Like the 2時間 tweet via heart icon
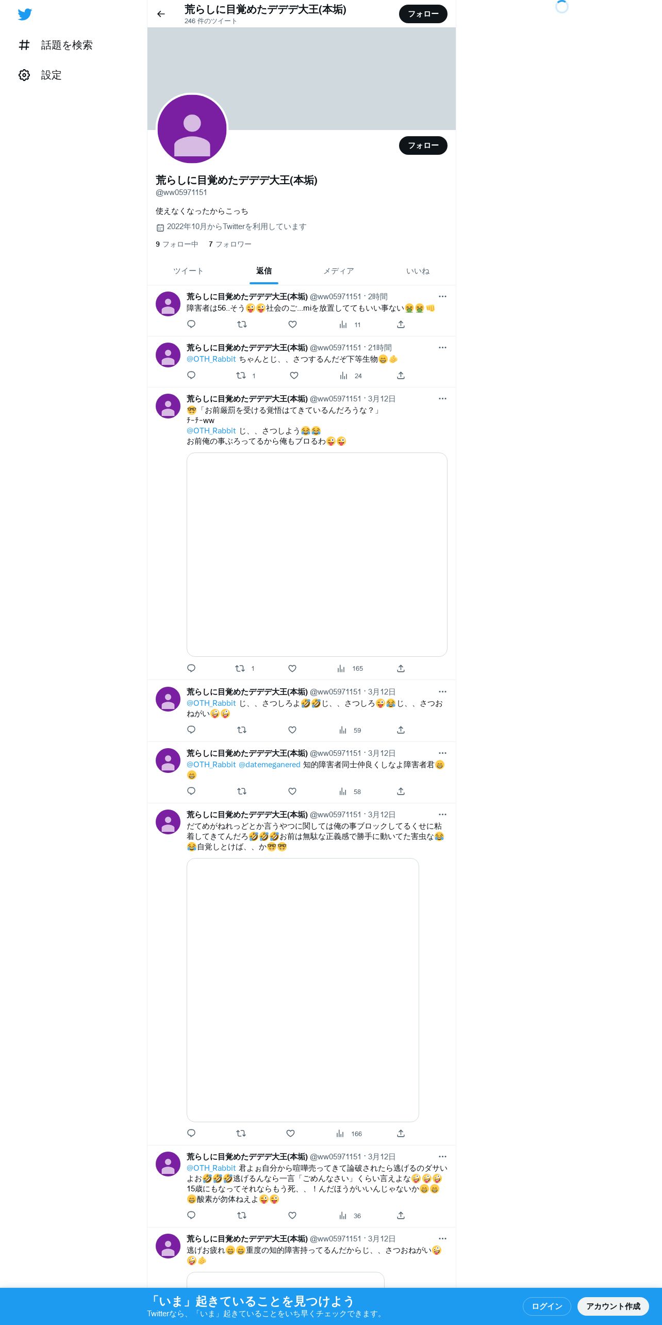 292,325
